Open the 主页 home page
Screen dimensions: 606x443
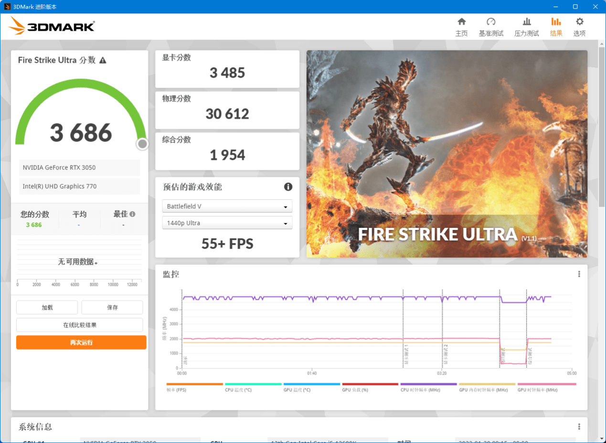(461, 26)
